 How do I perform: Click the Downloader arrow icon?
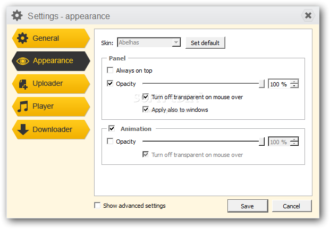[x=23, y=129]
